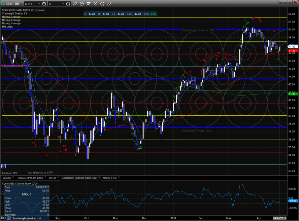Switch to the MACD tab
This screenshot has height=221, width=299.
point(52,178)
